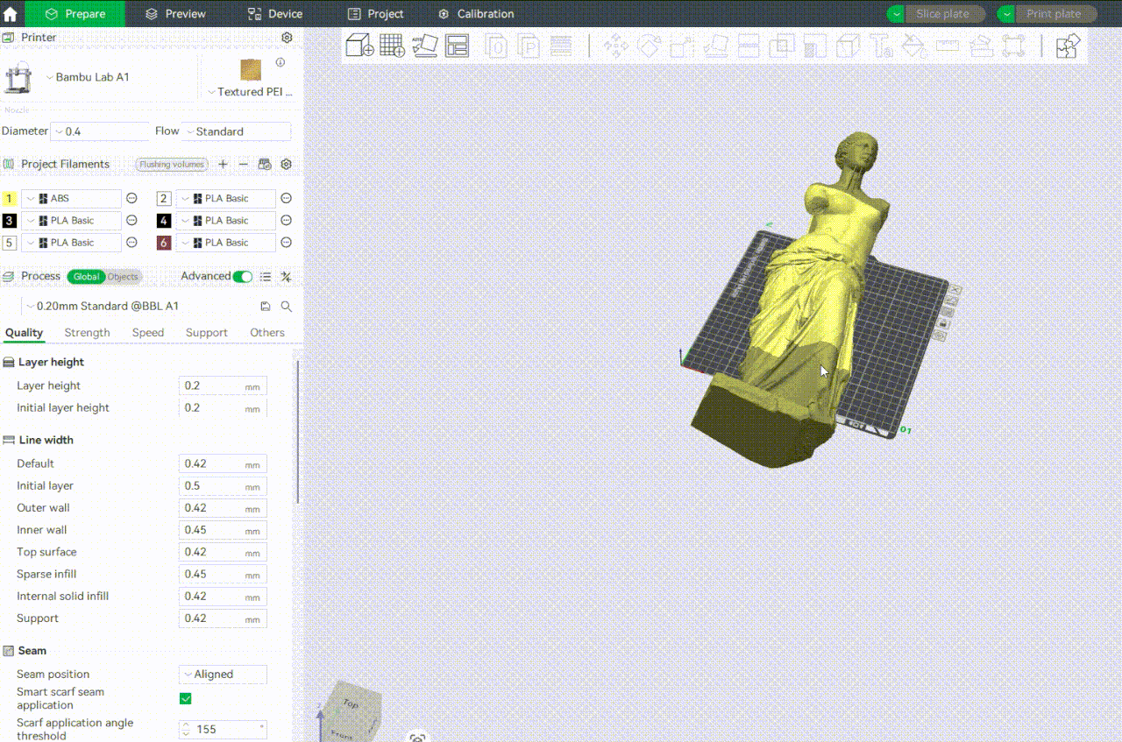Open the Print plate dropdown arrow

[1006, 14]
